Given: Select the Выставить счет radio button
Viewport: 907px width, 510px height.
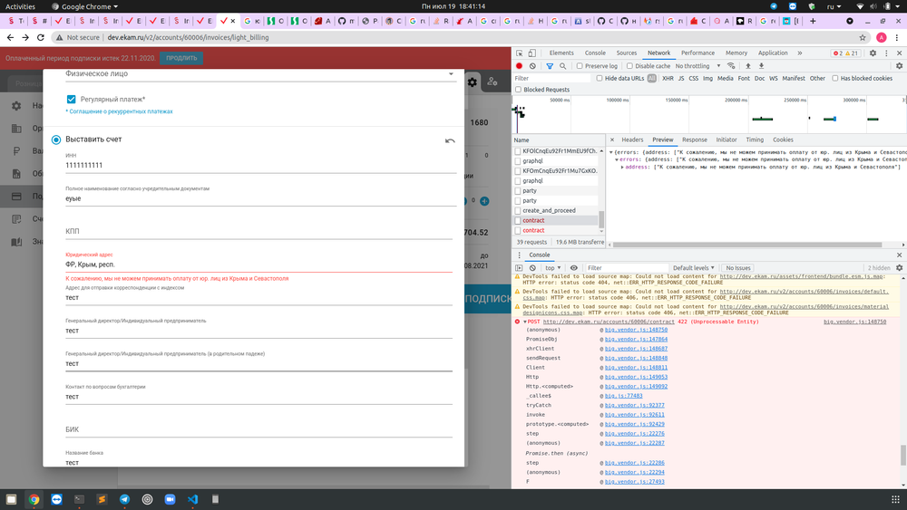Looking at the screenshot, I should [56, 140].
